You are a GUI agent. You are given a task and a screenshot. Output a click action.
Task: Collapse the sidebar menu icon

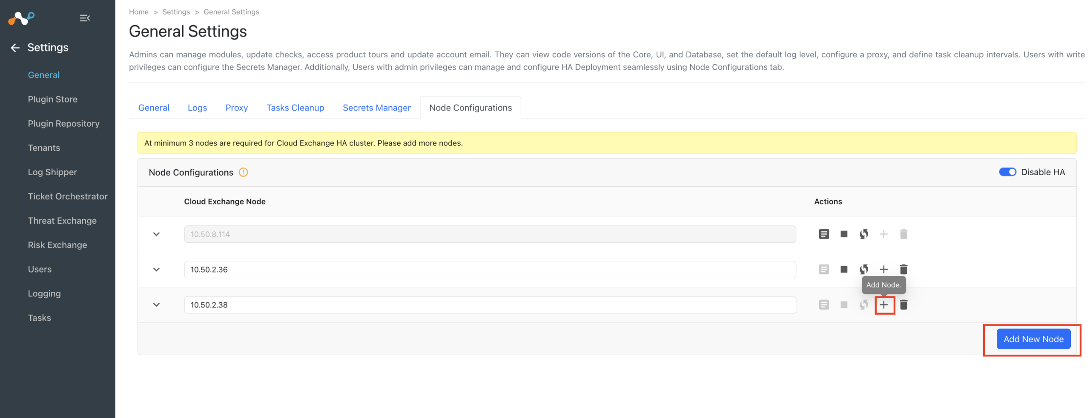[85, 18]
